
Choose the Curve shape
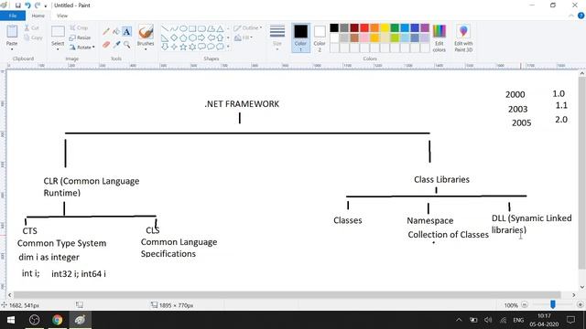click(174, 28)
